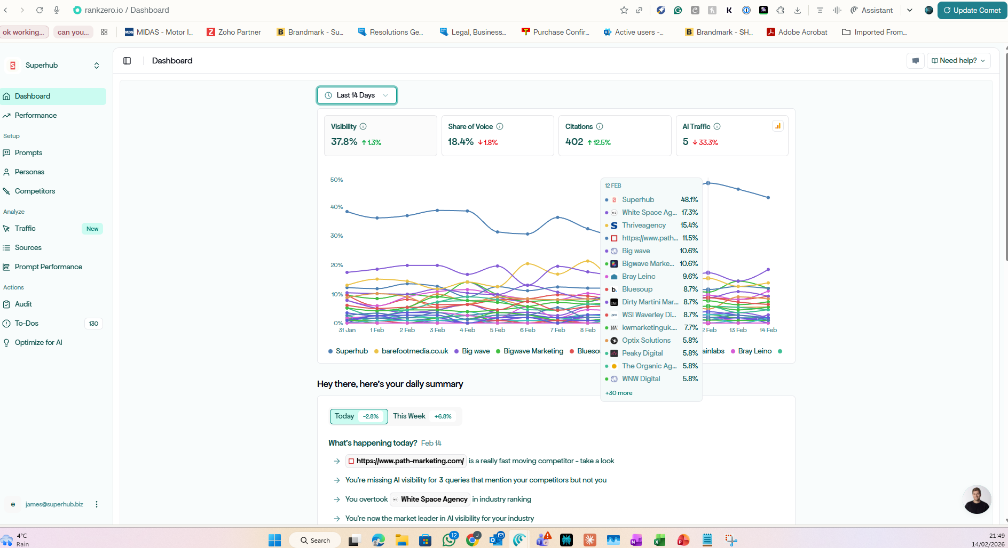Viewport: 1008px width, 548px height.
Task: Open the Need help? dropdown
Action: (958, 61)
